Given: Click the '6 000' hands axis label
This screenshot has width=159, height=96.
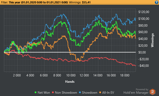Looking at the screenshot, I should [x=44, y=75].
